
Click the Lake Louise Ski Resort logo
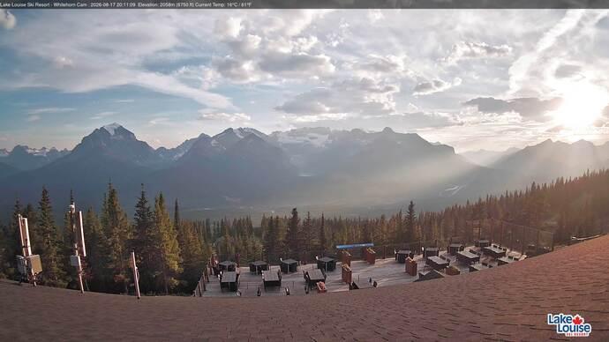pyautogui.click(x=569, y=325)
